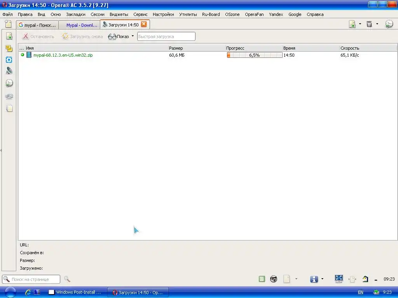Screen dimensions: 398x298
Task: Open the Утилиты menu
Action: [x=188, y=14]
